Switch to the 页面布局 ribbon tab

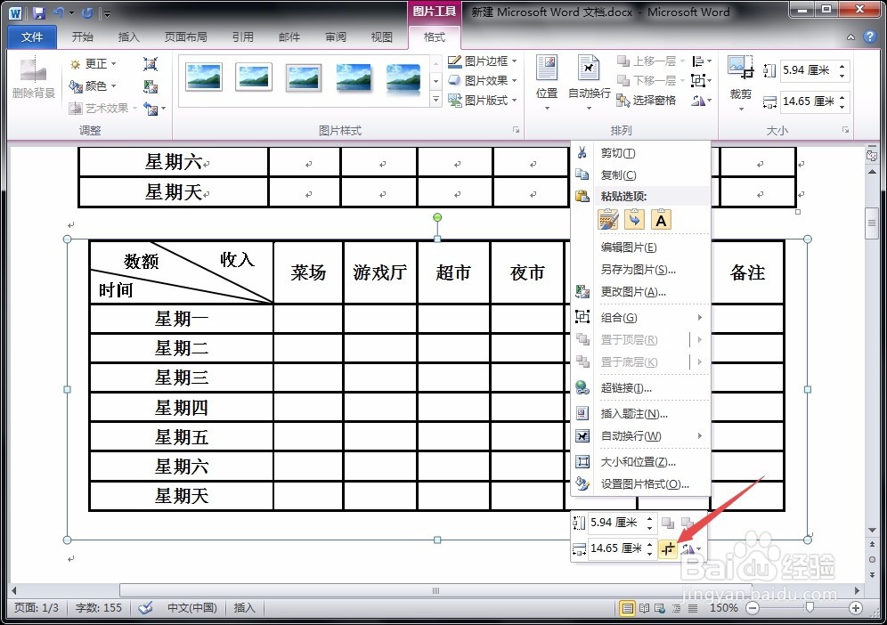(x=186, y=37)
